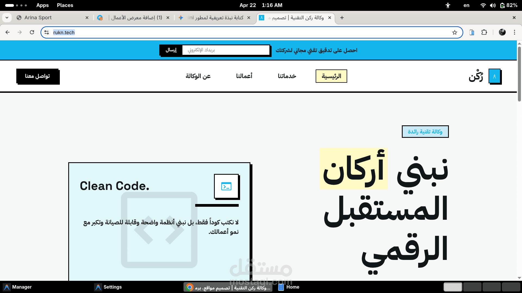Click the rukn.tech address bar
Image resolution: width=522 pixels, height=293 pixels.
251,33
